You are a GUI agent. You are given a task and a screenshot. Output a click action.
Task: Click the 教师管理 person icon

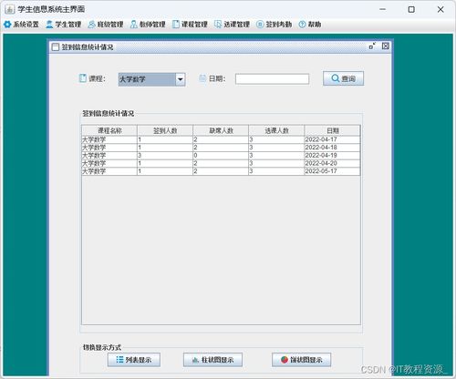coord(133,25)
